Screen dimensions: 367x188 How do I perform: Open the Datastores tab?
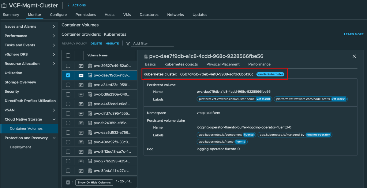point(149,15)
